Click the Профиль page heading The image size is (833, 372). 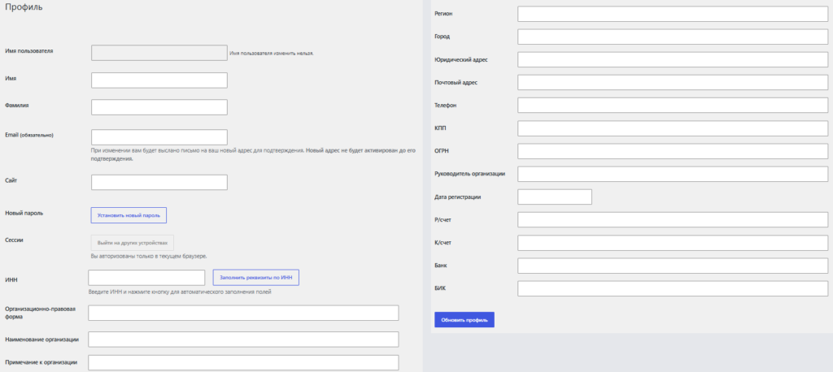point(24,7)
